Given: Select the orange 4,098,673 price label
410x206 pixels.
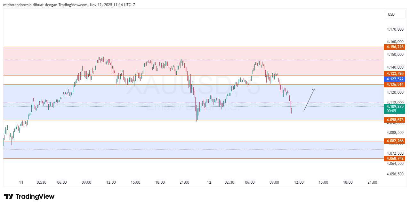Looking at the screenshot, I should [x=395, y=120].
